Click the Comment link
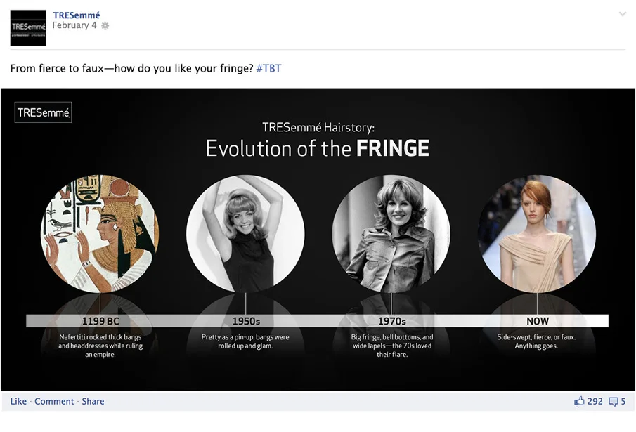This screenshot has width=636, height=432. click(54, 401)
